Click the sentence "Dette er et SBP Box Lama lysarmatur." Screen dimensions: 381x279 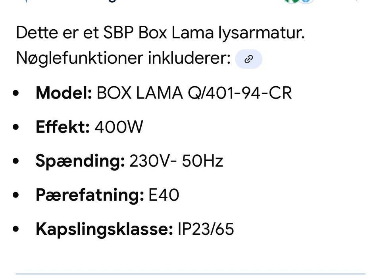pos(160,33)
